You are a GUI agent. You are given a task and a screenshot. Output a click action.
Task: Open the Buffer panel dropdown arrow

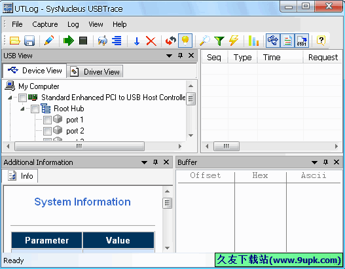[315, 162]
